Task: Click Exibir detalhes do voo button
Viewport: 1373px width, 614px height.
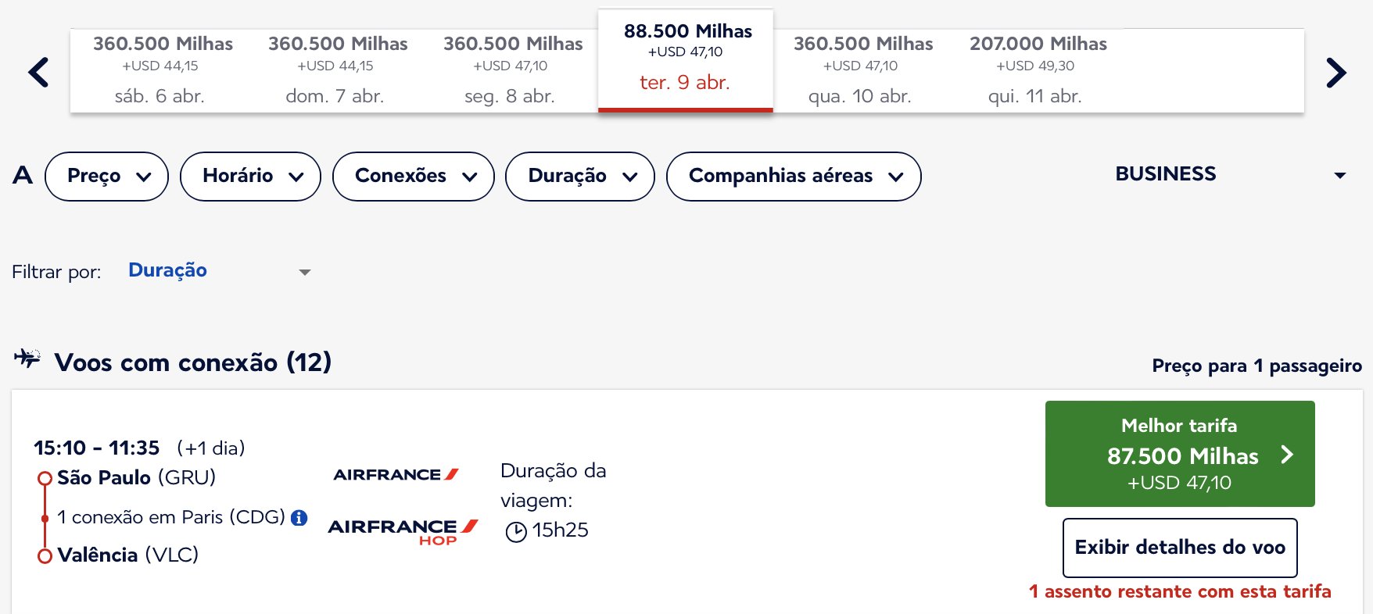Action: tap(1180, 548)
